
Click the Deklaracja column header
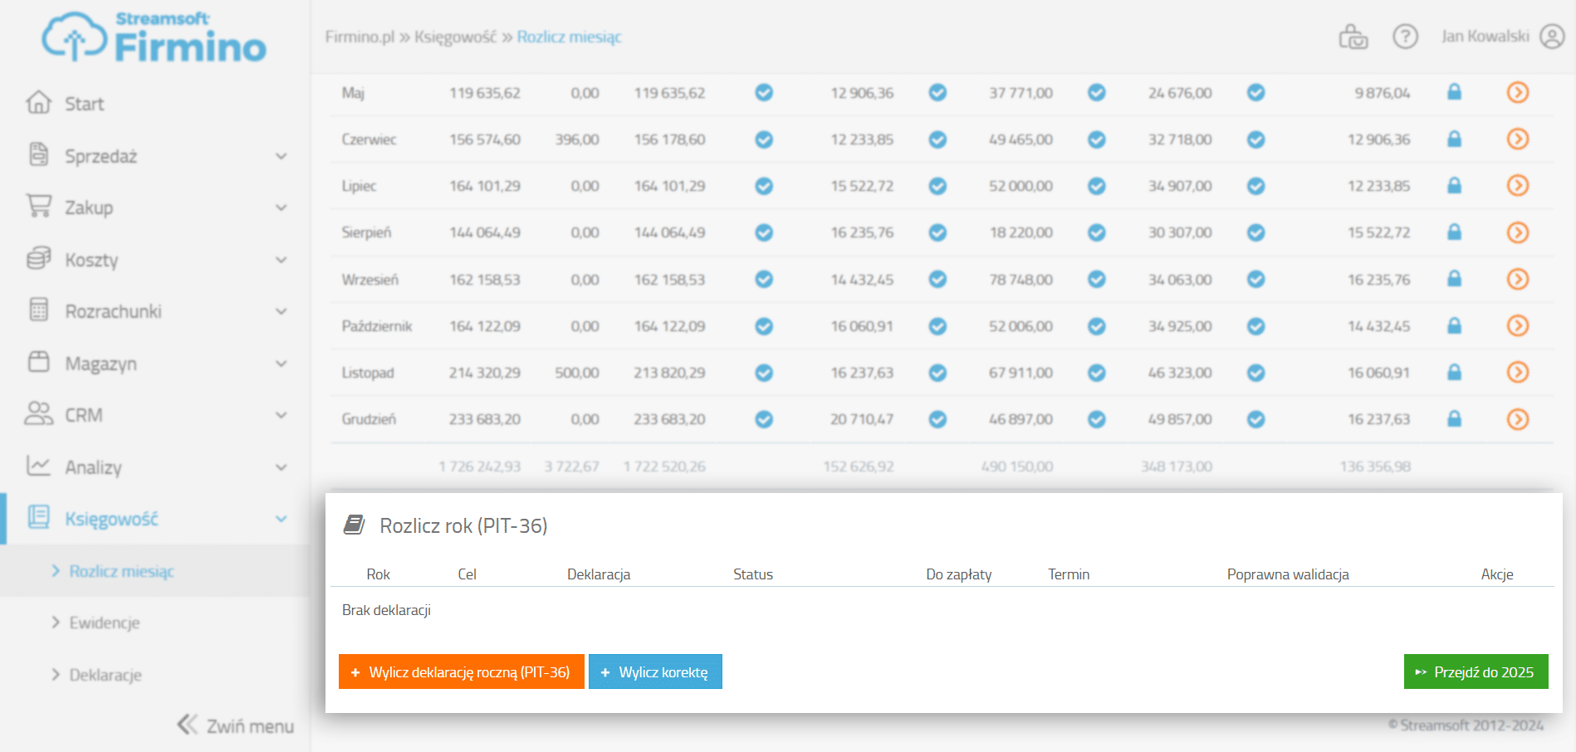[x=599, y=574]
